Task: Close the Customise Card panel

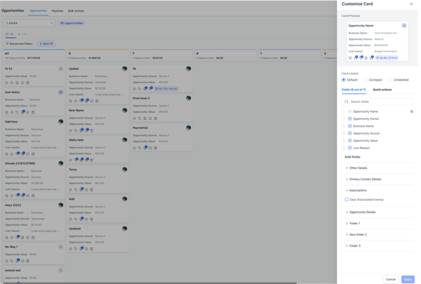Action: point(411,4)
